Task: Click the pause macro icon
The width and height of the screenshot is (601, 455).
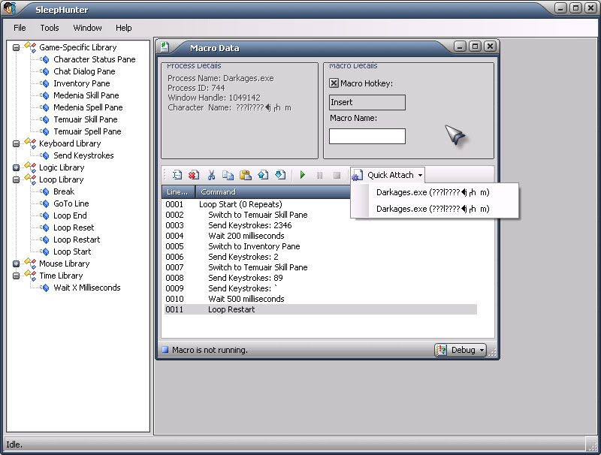Action: 320,176
